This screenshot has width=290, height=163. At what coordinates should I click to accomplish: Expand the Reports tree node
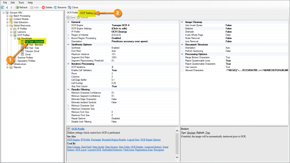click(x=7, y=67)
